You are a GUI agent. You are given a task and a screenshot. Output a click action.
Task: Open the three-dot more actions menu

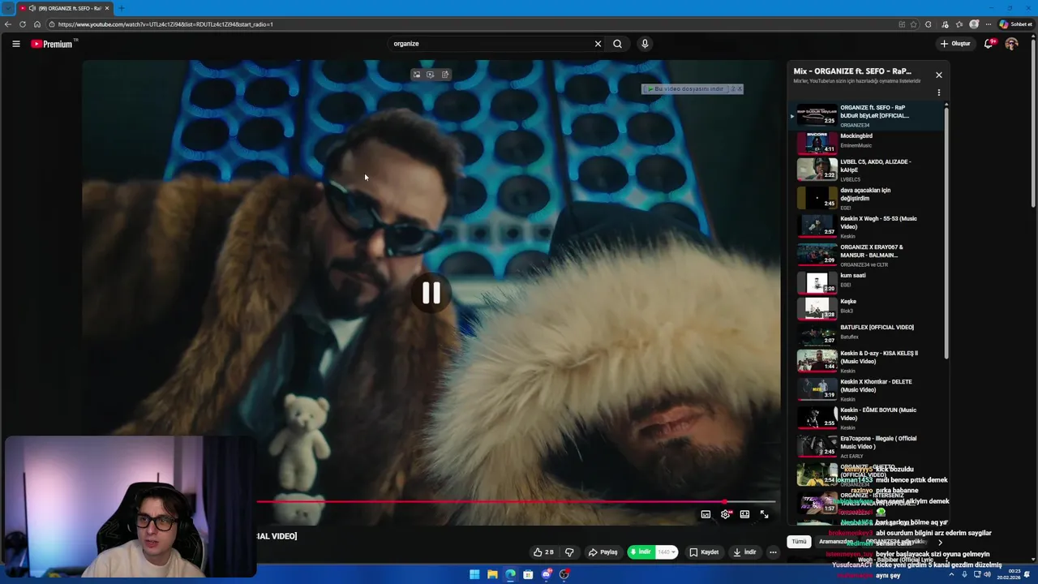[773, 552]
